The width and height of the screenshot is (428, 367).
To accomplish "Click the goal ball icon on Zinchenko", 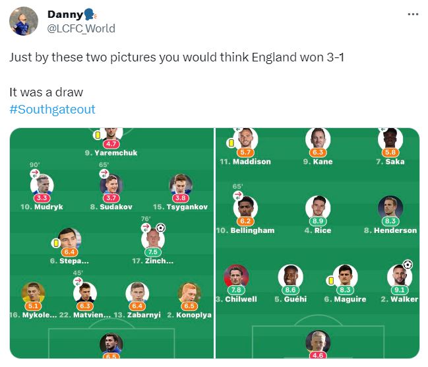I will pyautogui.click(x=160, y=227).
